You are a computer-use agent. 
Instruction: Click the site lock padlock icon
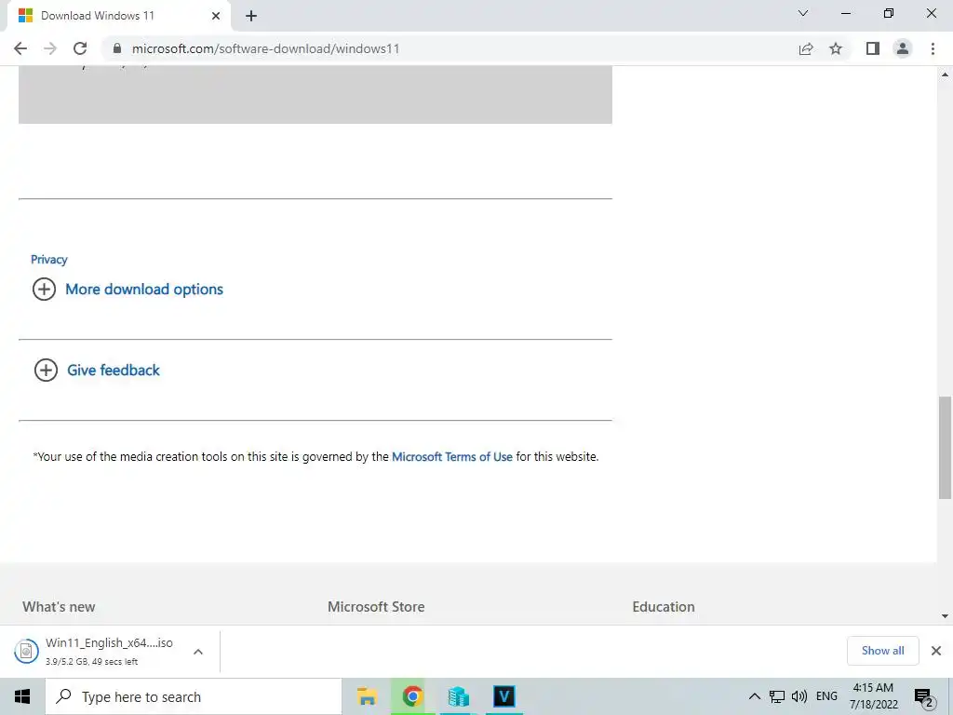click(117, 48)
